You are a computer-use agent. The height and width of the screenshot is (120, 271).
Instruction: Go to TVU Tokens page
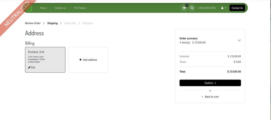tap(80, 8)
